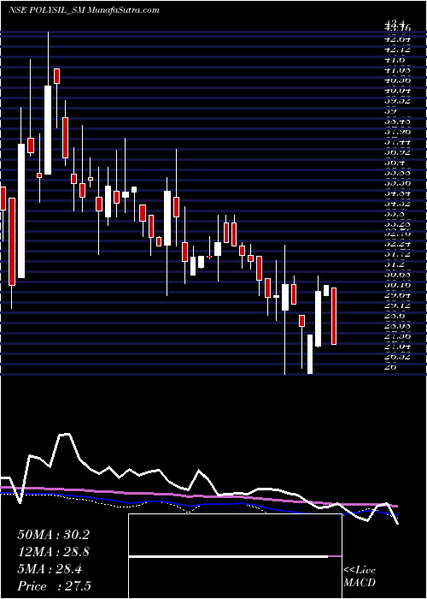
Task: Click the MACD histogram box beside Live MACD
Action: click(235, 556)
